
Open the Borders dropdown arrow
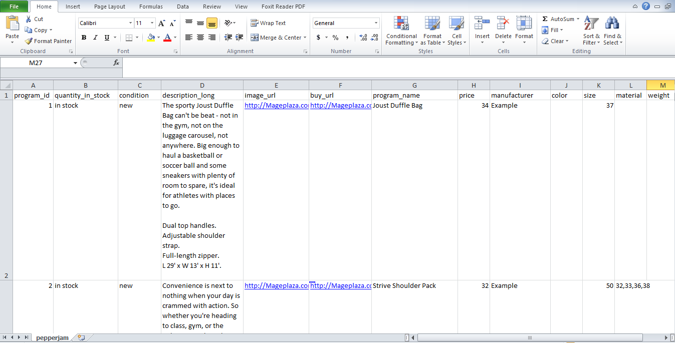137,38
